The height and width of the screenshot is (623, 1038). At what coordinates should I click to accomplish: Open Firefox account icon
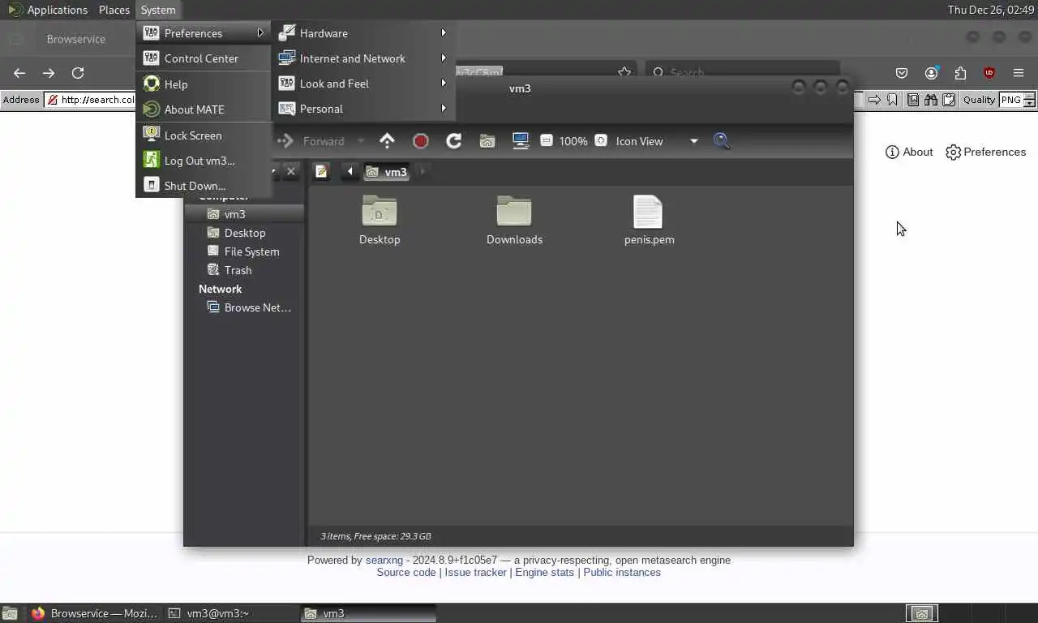[931, 73]
